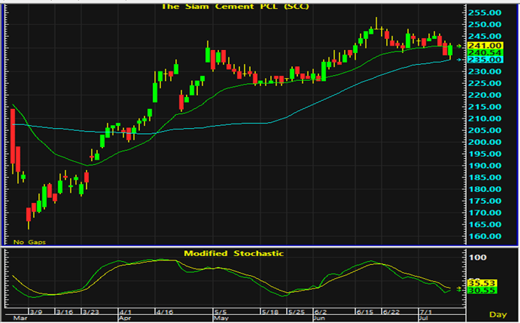Click the 220.00 price axis label
520x323 pixels.
point(485,95)
